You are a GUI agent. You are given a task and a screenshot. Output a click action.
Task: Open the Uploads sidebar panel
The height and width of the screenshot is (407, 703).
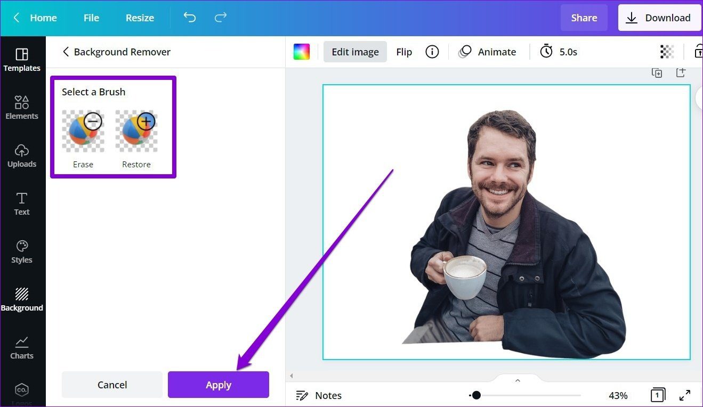point(22,156)
